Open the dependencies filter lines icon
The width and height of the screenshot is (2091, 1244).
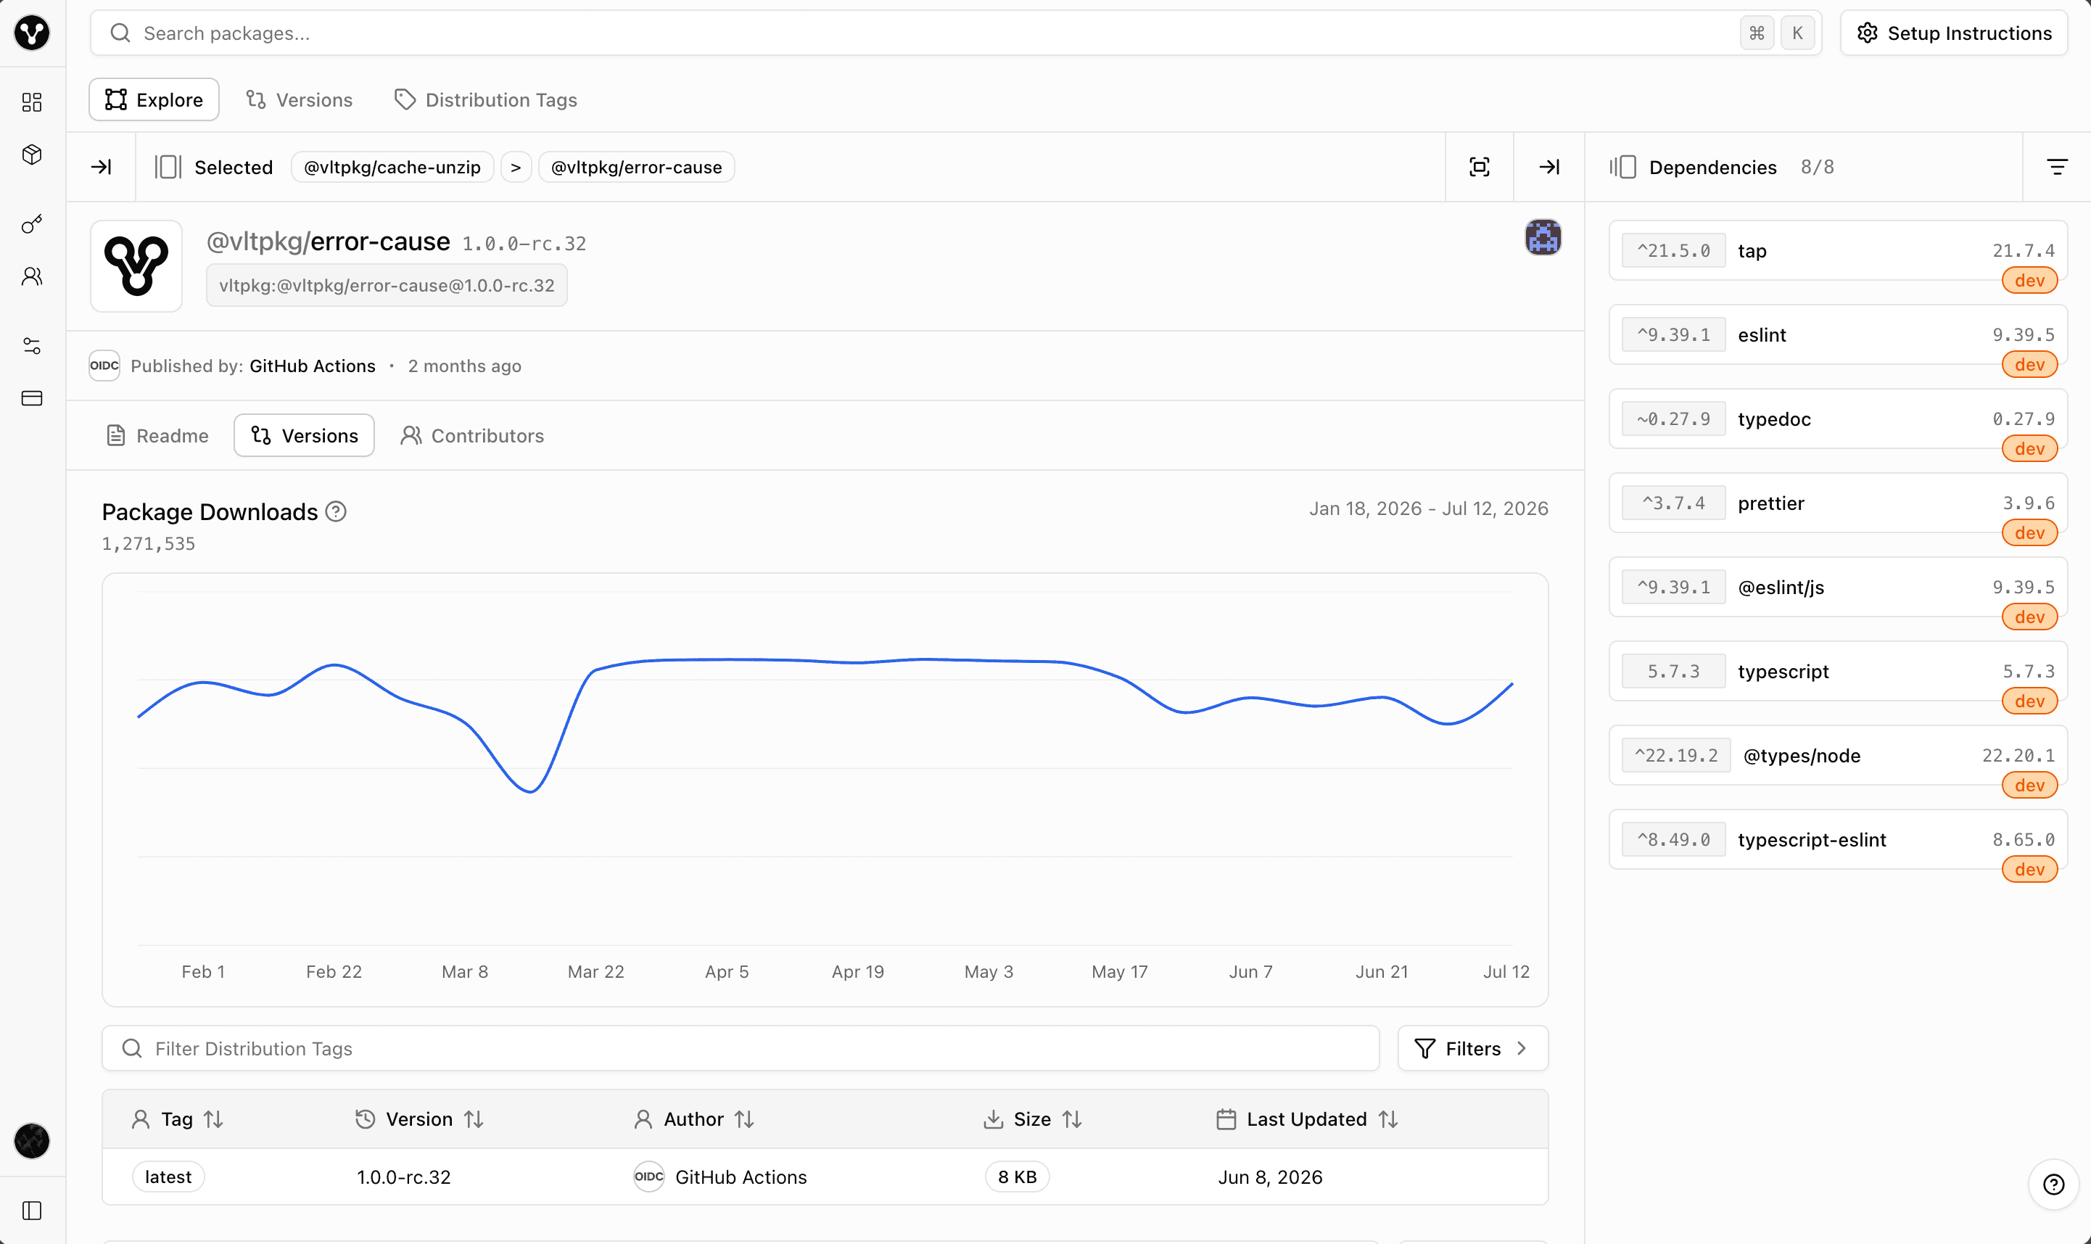click(2057, 167)
